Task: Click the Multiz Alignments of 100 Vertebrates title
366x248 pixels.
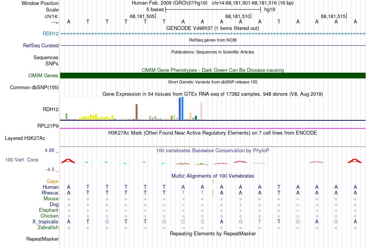Action: click(x=213, y=176)
